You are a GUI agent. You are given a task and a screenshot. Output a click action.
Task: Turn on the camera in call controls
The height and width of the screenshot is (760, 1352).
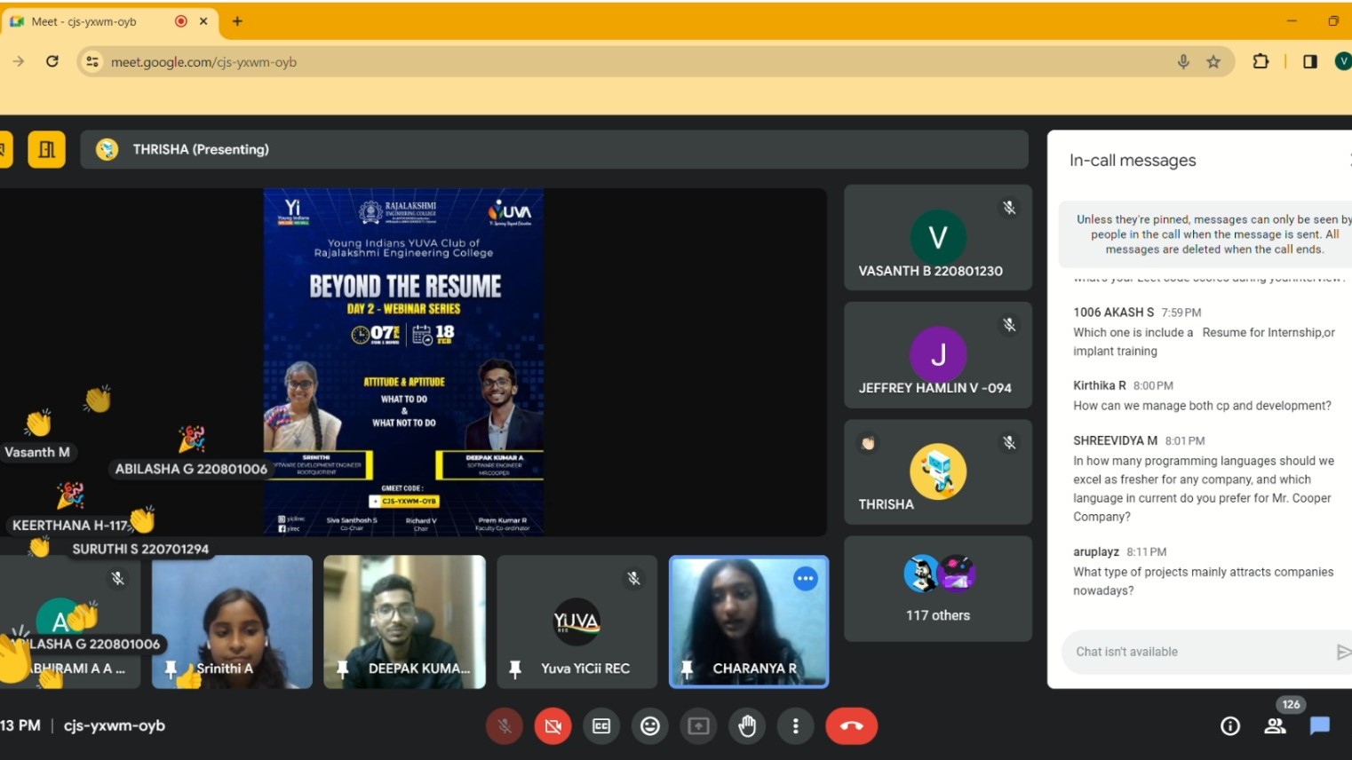(553, 726)
